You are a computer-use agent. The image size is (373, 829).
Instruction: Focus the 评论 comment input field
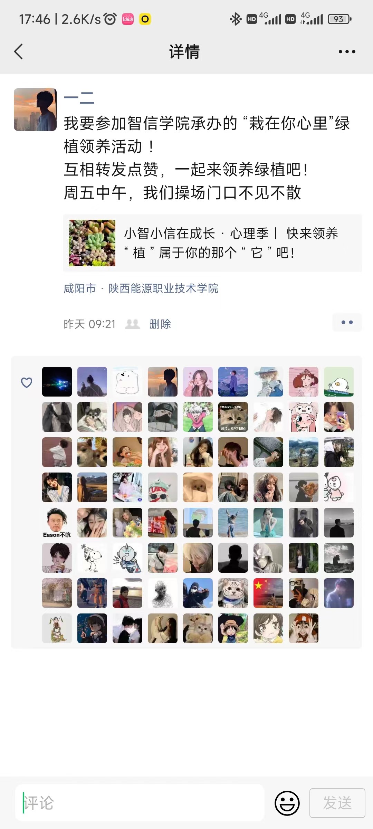coord(140,803)
